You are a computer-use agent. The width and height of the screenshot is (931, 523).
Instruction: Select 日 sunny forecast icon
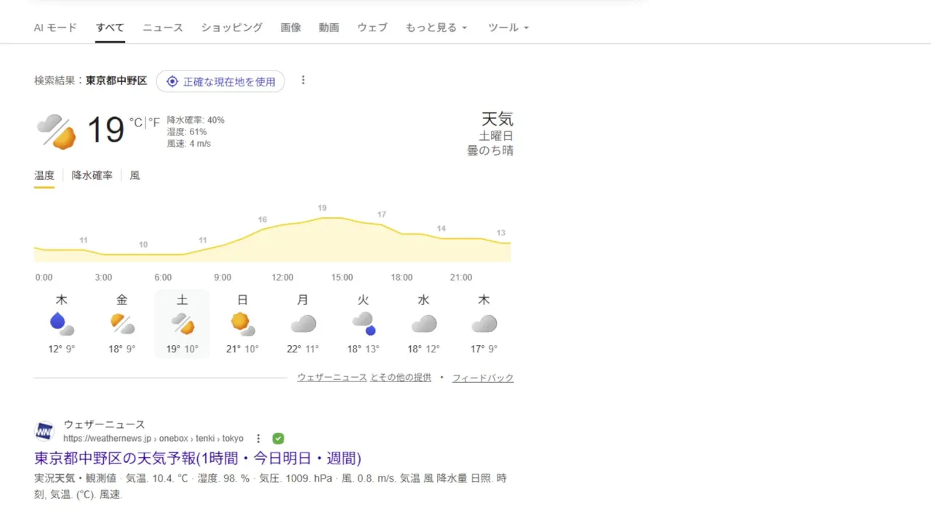point(243,323)
